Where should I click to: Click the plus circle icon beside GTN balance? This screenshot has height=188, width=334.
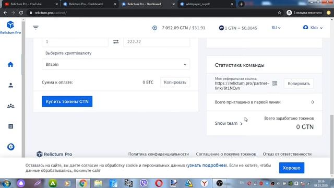pos(154,28)
